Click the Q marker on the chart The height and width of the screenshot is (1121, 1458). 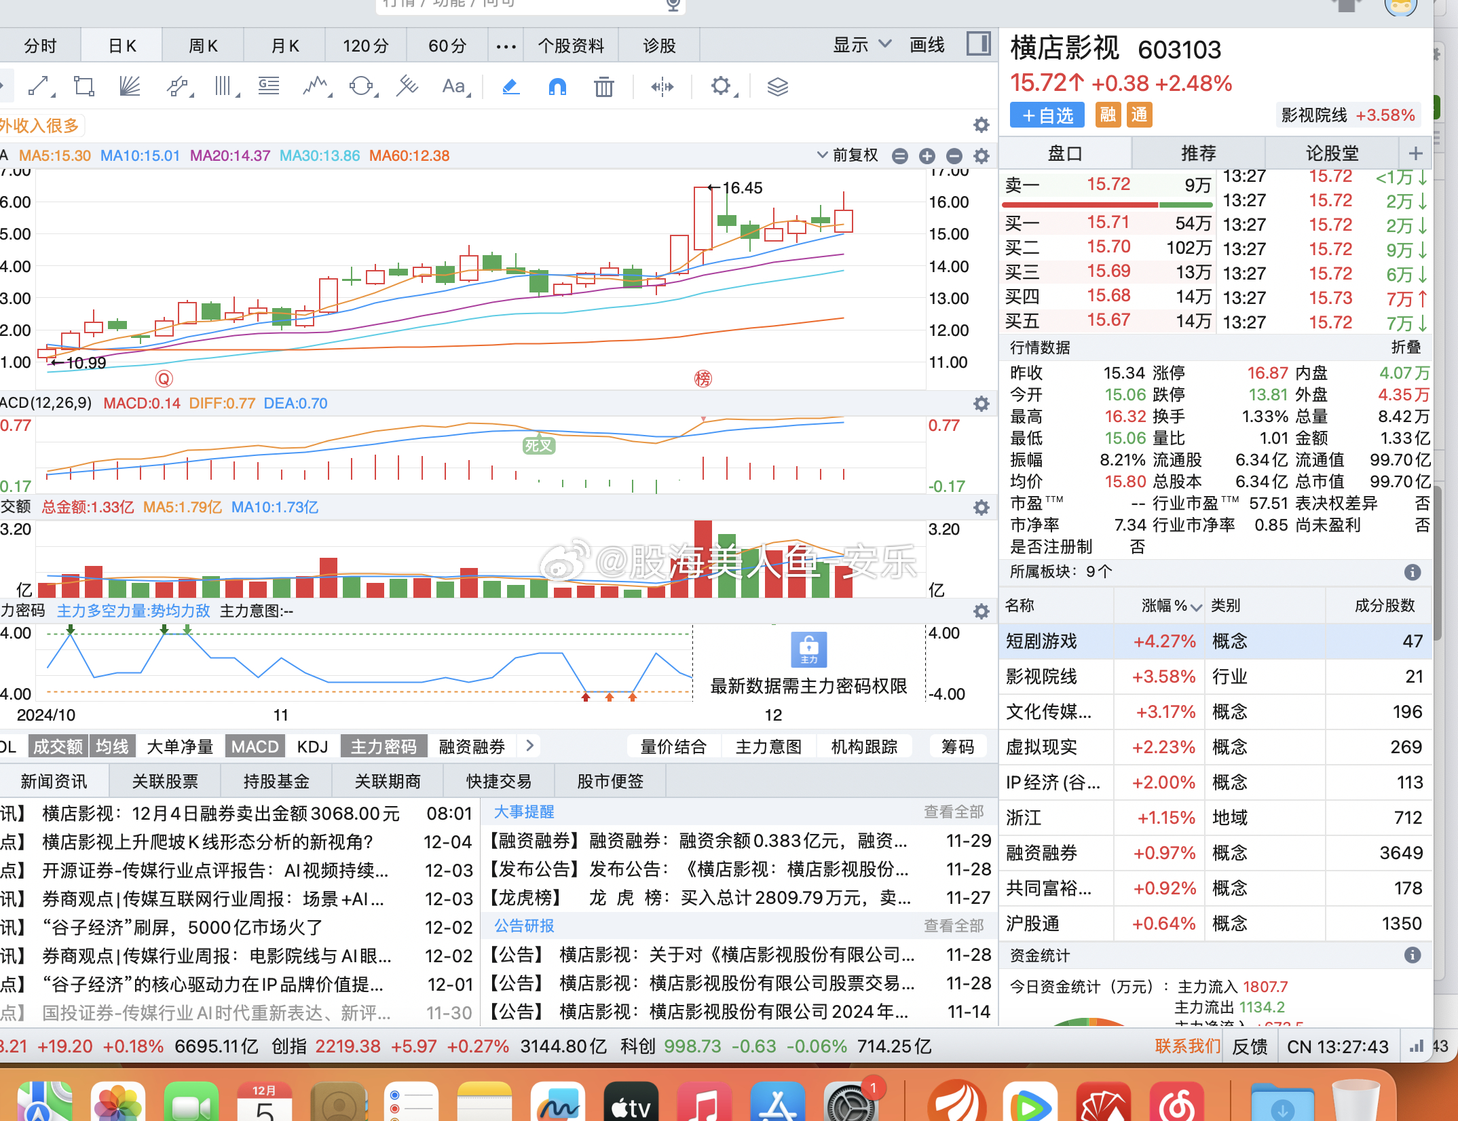[164, 379]
